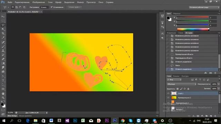Select the Brush tool
Viewport: 221px width, 124px height.
(3, 46)
